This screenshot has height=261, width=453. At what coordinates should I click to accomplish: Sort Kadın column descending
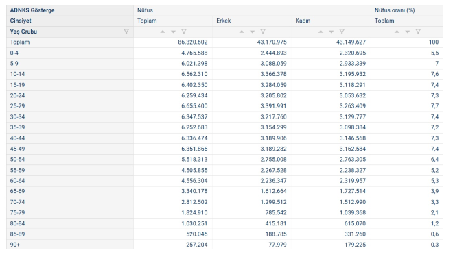332,32
